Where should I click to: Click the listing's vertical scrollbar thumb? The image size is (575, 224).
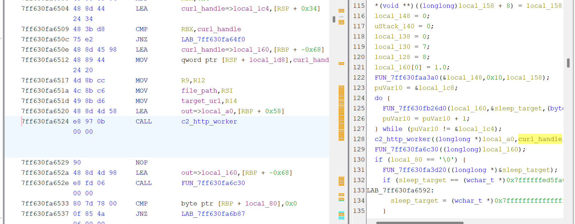[x=334, y=19]
